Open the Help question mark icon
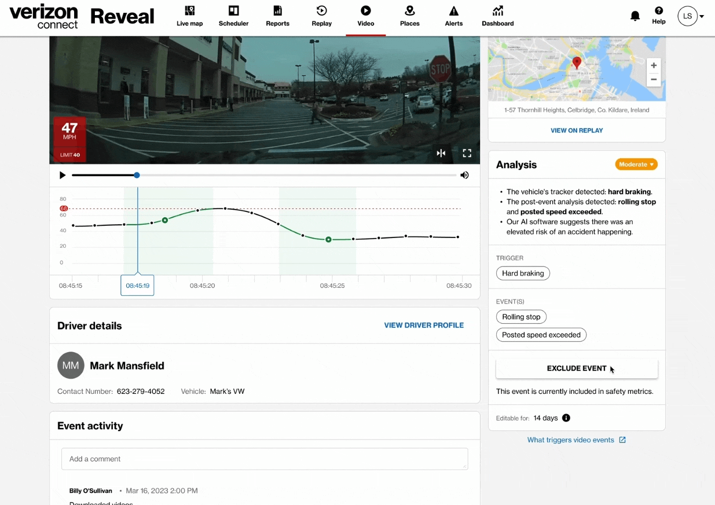 (659, 10)
